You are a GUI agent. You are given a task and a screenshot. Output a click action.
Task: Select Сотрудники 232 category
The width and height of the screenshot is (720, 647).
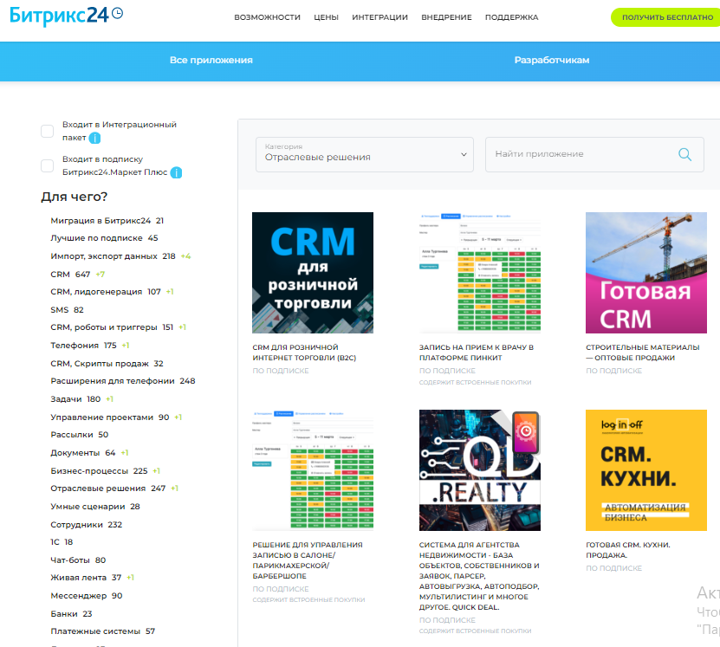point(87,525)
